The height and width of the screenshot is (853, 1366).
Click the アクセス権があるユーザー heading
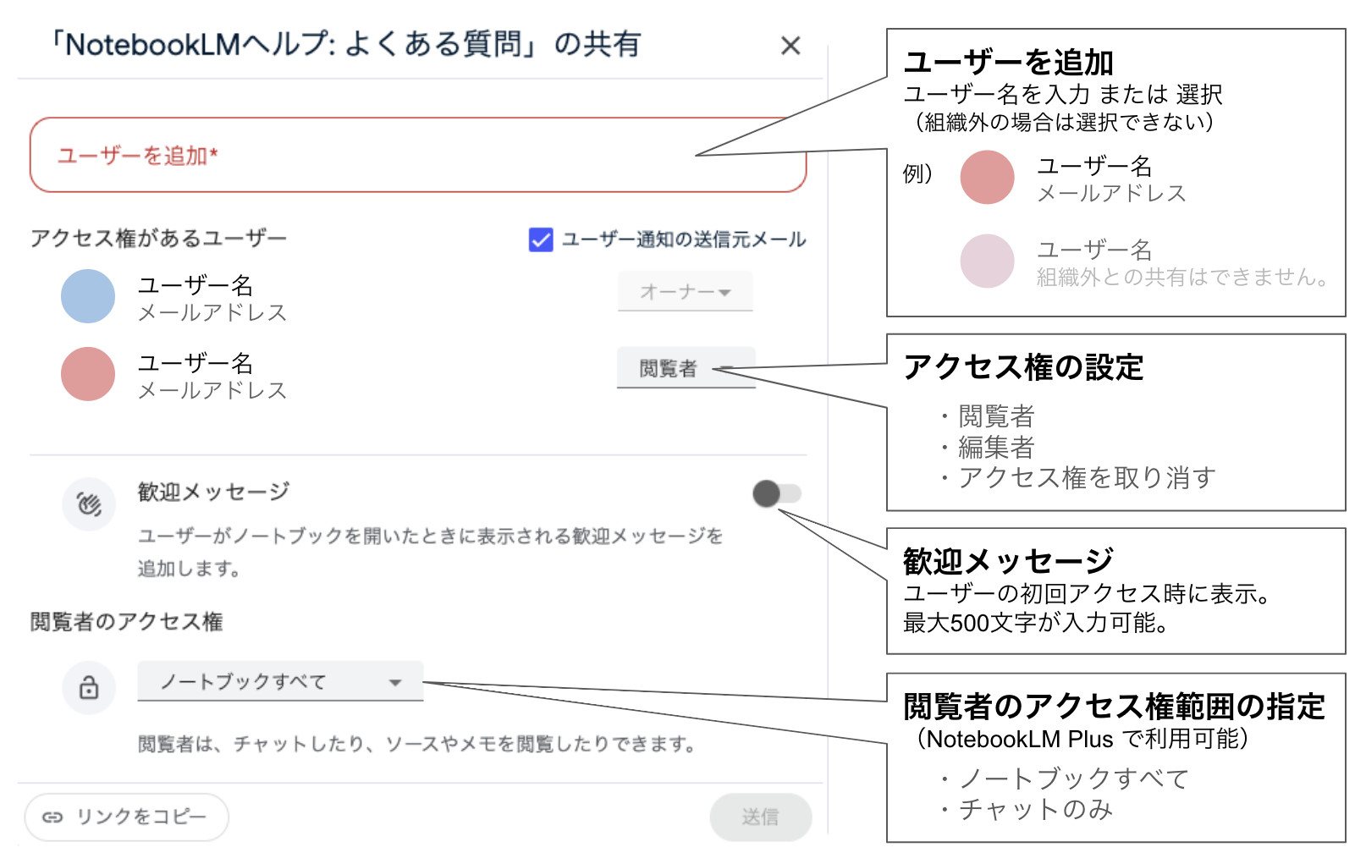(x=158, y=239)
